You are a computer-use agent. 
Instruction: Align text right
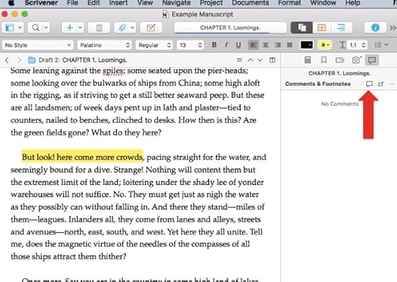click(x=278, y=45)
